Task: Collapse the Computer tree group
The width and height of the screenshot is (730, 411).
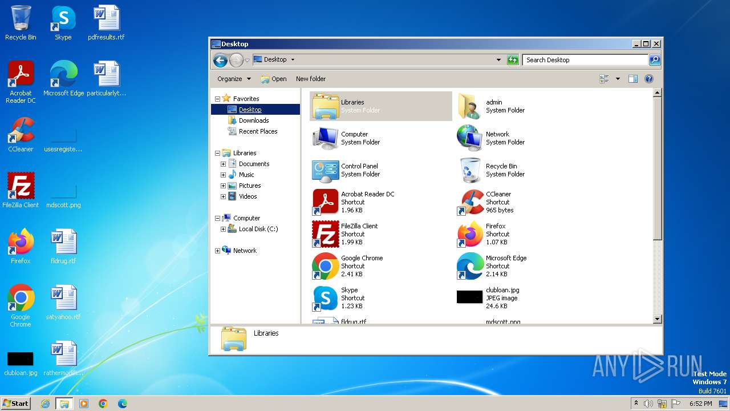Action: (217, 218)
